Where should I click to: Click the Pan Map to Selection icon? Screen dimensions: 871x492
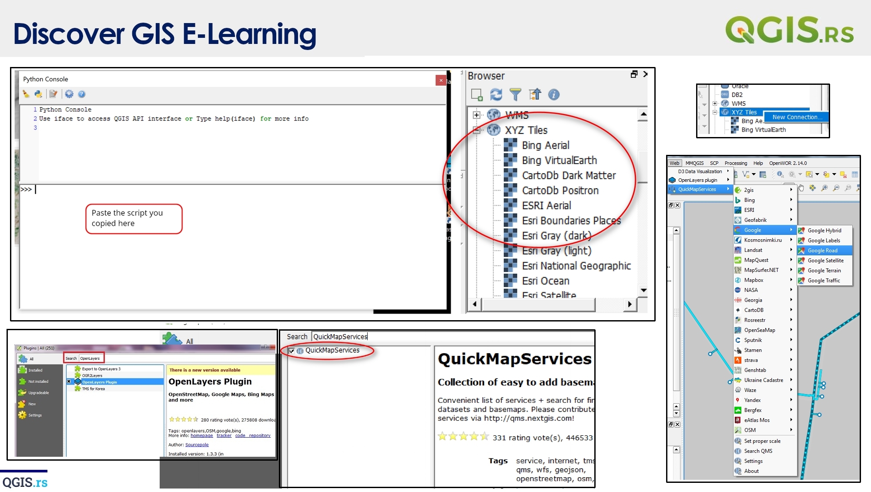pyautogui.click(x=813, y=188)
